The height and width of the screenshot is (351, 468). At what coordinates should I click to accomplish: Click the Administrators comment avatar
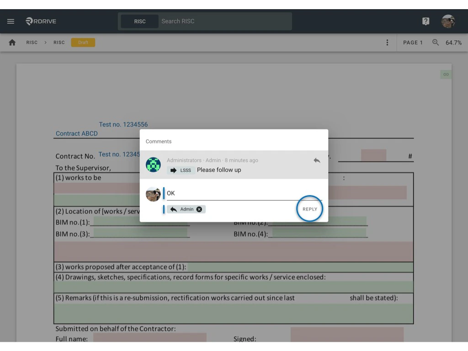153,165
